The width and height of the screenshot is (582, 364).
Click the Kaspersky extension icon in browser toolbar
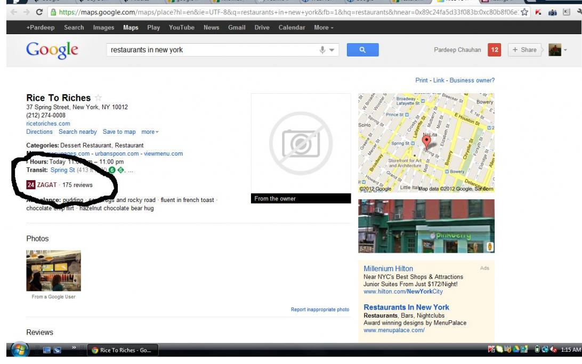click(x=538, y=12)
